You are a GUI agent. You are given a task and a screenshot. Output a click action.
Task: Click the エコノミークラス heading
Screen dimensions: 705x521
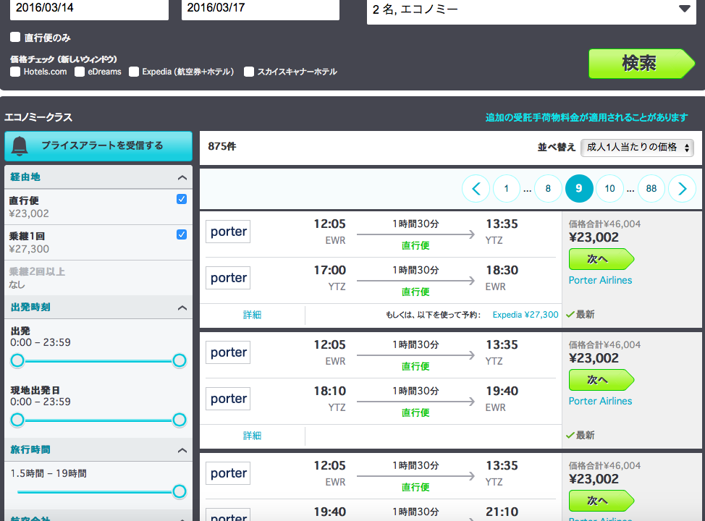[x=38, y=117]
